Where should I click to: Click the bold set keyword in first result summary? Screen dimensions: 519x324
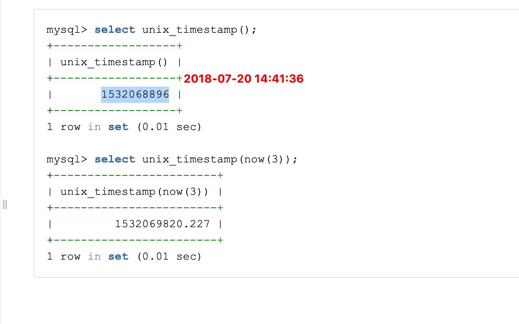point(118,127)
